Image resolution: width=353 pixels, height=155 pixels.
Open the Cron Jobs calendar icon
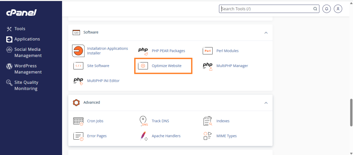(79, 121)
